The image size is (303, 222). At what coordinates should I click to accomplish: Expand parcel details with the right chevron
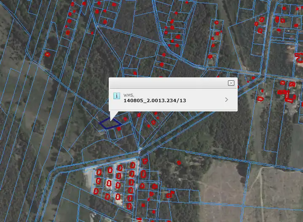click(x=226, y=100)
